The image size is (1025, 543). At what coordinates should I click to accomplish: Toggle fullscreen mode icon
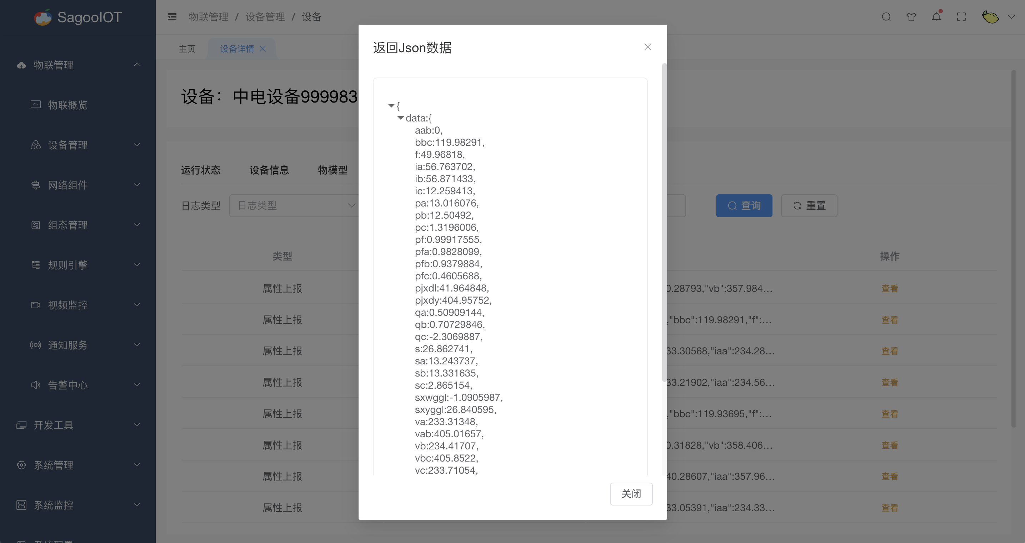coord(961,17)
